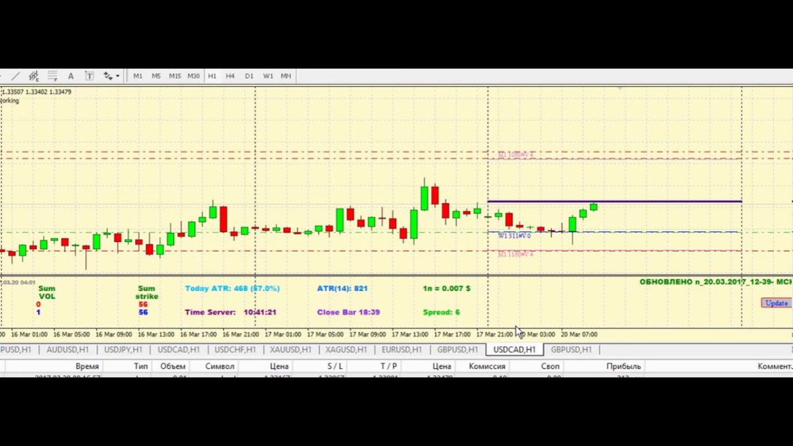
Task: Click the Sum strike label
Action: click(x=147, y=292)
